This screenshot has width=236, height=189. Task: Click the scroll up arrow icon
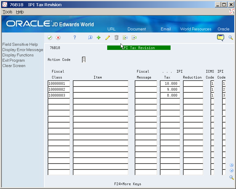coord(232,165)
